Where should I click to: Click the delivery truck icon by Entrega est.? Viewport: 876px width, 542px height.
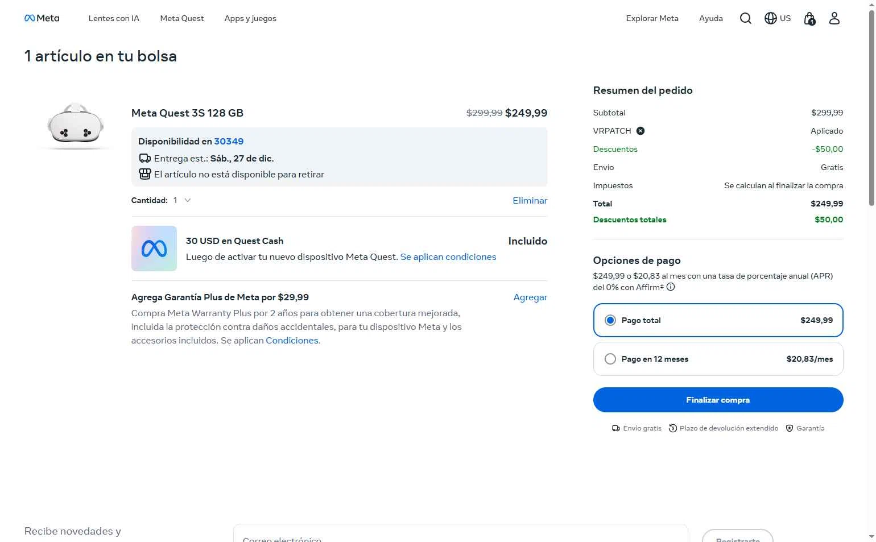[x=145, y=159]
